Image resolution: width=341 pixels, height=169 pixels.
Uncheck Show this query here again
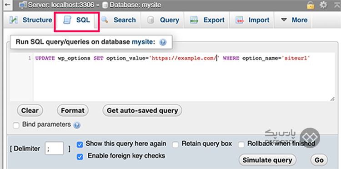(x=80, y=144)
